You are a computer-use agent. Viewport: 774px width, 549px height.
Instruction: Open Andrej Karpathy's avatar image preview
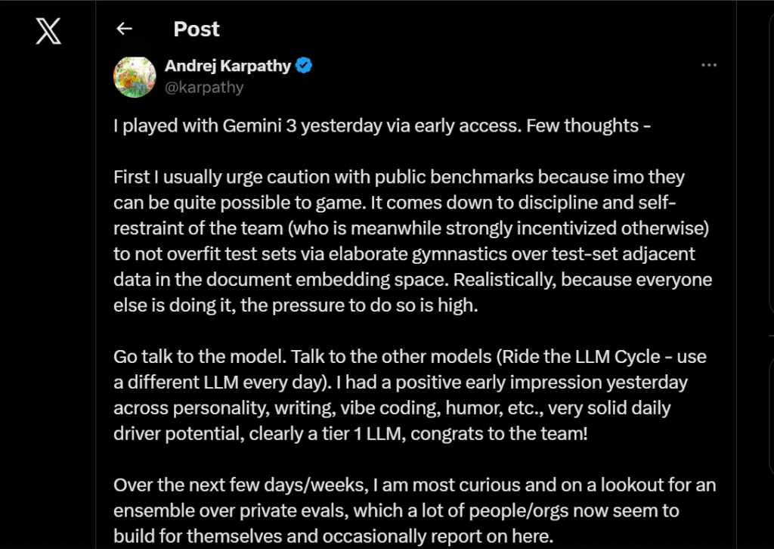point(135,76)
